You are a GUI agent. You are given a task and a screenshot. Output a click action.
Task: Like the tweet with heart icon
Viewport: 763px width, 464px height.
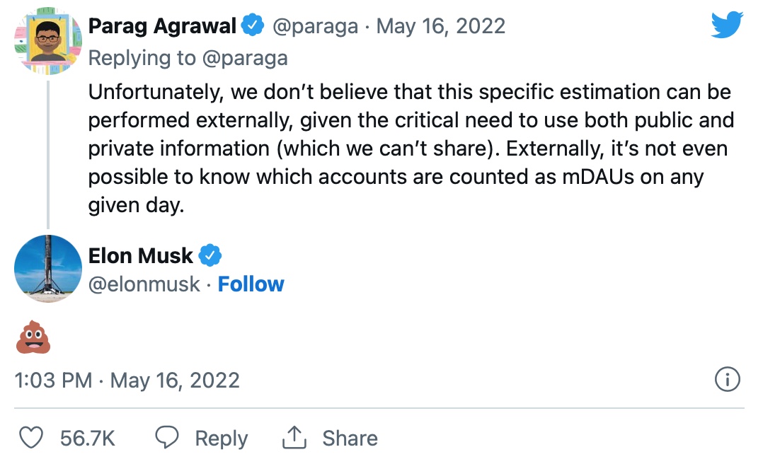tap(30, 438)
